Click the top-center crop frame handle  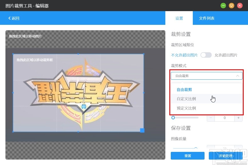(78, 54)
